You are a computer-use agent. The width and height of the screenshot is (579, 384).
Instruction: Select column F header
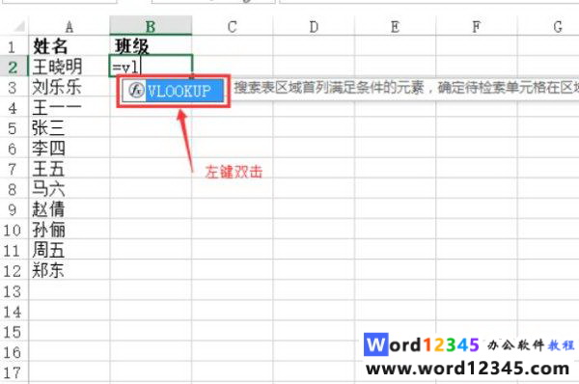(477, 27)
